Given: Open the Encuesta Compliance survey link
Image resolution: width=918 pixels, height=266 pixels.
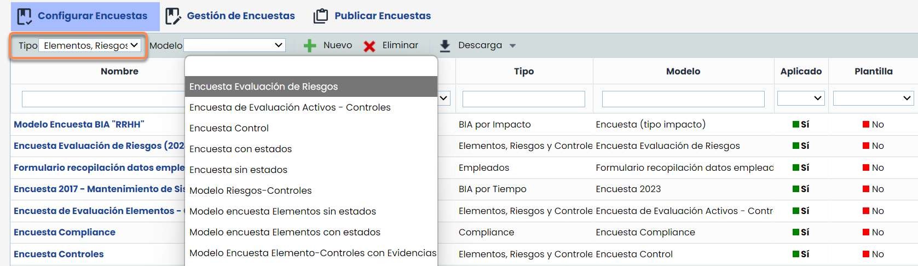Looking at the screenshot, I should tap(65, 232).
